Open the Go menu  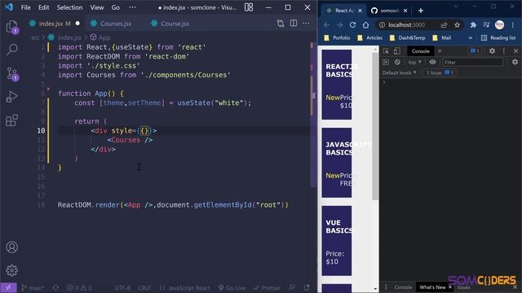[116, 7]
